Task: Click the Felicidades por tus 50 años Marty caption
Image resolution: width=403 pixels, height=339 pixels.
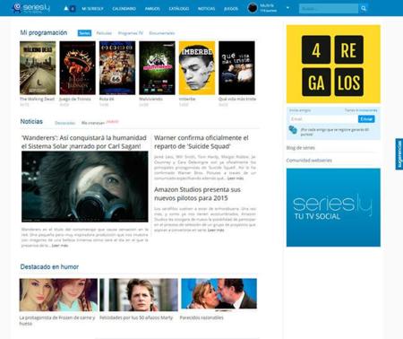Action: tap(136, 317)
